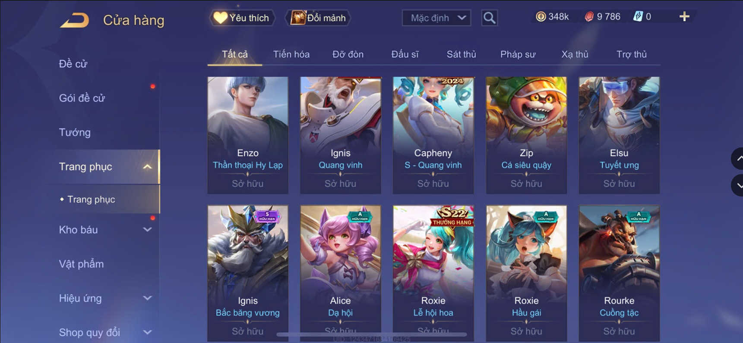Click the gold coin 348k icon
This screenshot has width=743, height=343.
(541, 17)
